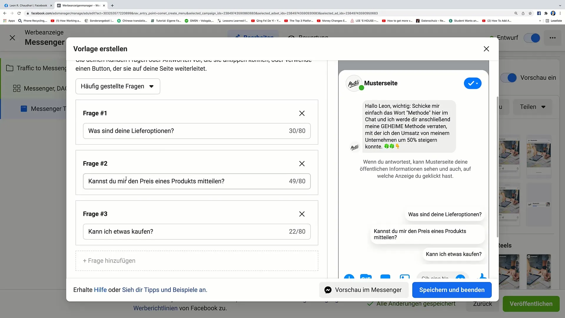565x318 pixels.
Task: Click the blue Messenger ad icon in sidebar
Action: click(x=24, y=109)
